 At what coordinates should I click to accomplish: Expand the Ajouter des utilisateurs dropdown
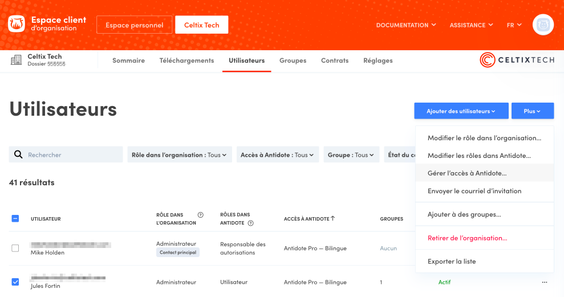(x=461, y=111)
